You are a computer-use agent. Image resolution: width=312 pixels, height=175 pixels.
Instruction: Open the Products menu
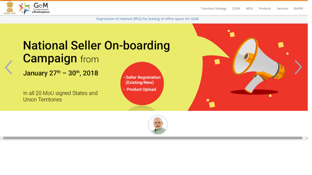(x=265, y=8)
